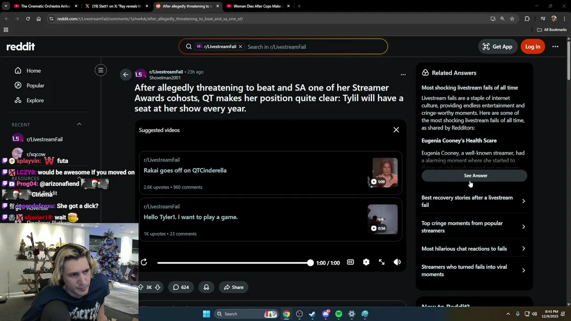Image resolution: width=571 pixels, height=321 pixels.
Task: Switch to Woman Dies After Cops tab
Action: pos(258,6)
